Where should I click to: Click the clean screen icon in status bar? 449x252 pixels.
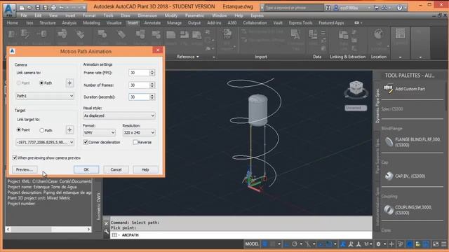[436, 244]
